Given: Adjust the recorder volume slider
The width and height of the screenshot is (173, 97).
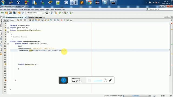Looking at the screenshot, I should tap(98, 81).
